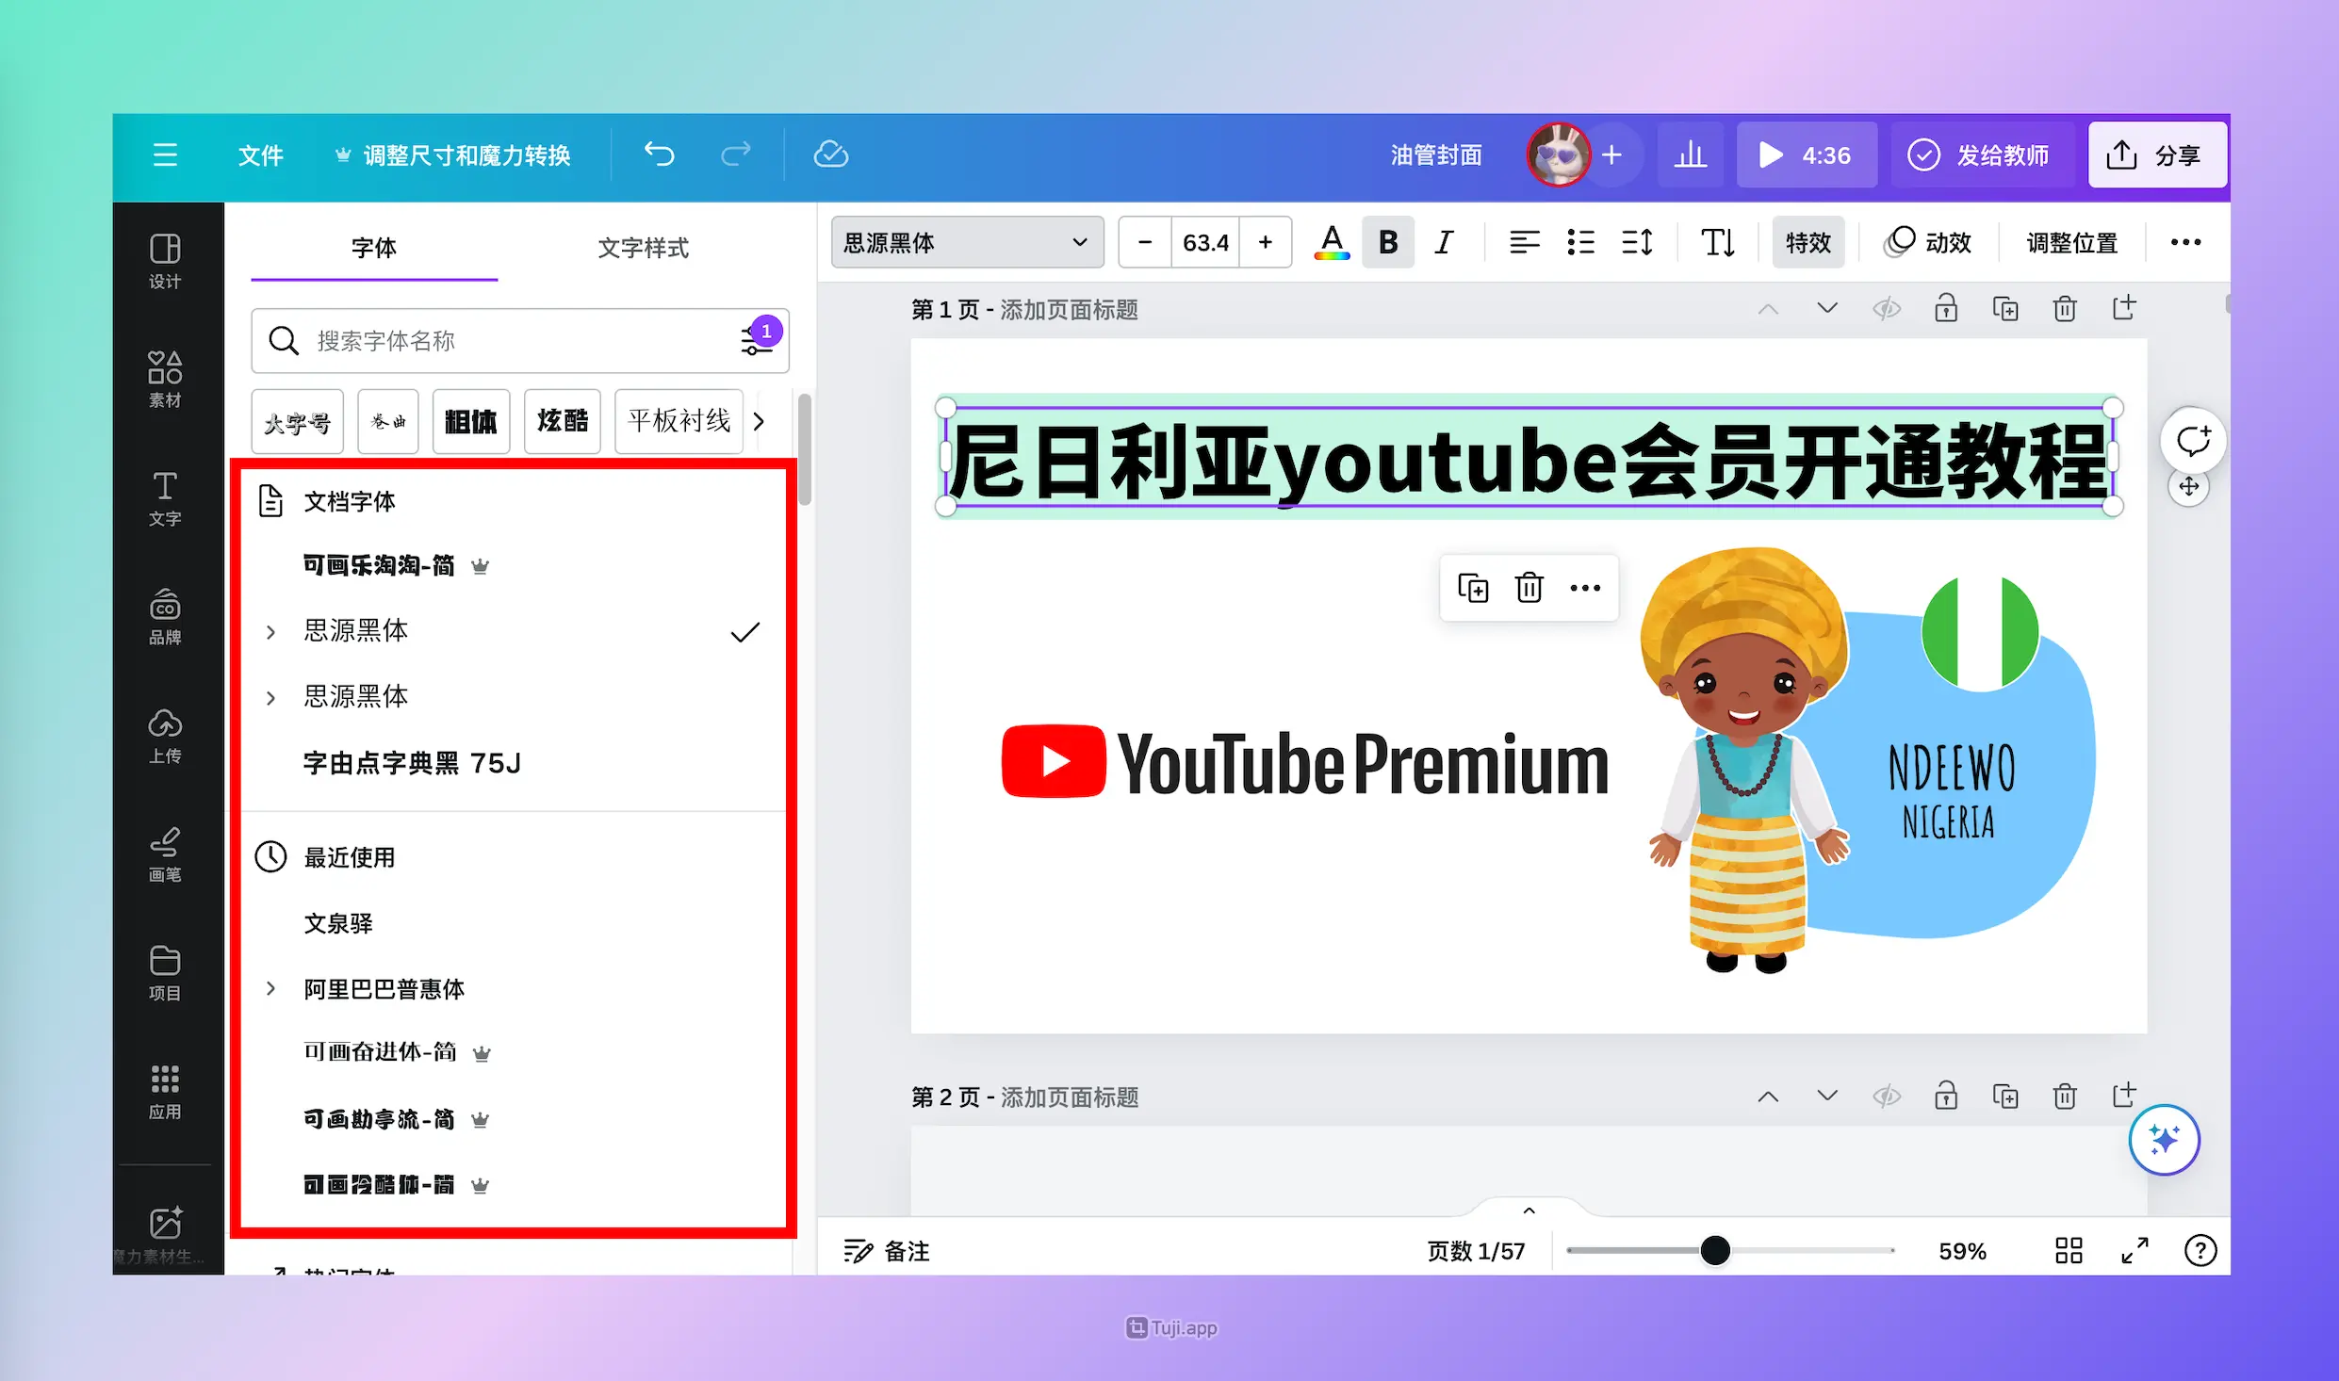
Task: Click the 发给教师 button
Action: [1982, 154]
